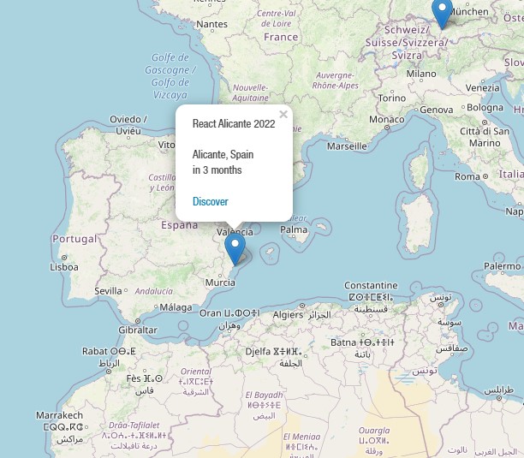Click the Venezia city label
524x458 pixels.
point(483,88)
